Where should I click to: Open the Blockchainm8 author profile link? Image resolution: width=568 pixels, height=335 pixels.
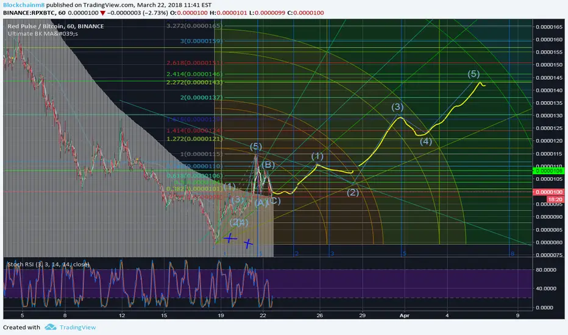tap(24, 5)
